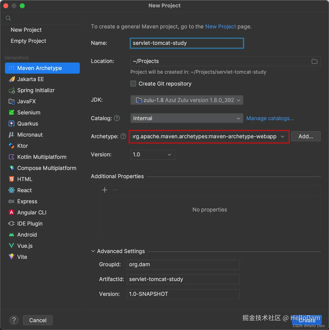This screenshot has height=330, width=329.
Task: Click the GroupId text field
Action: tap(183, 265)
